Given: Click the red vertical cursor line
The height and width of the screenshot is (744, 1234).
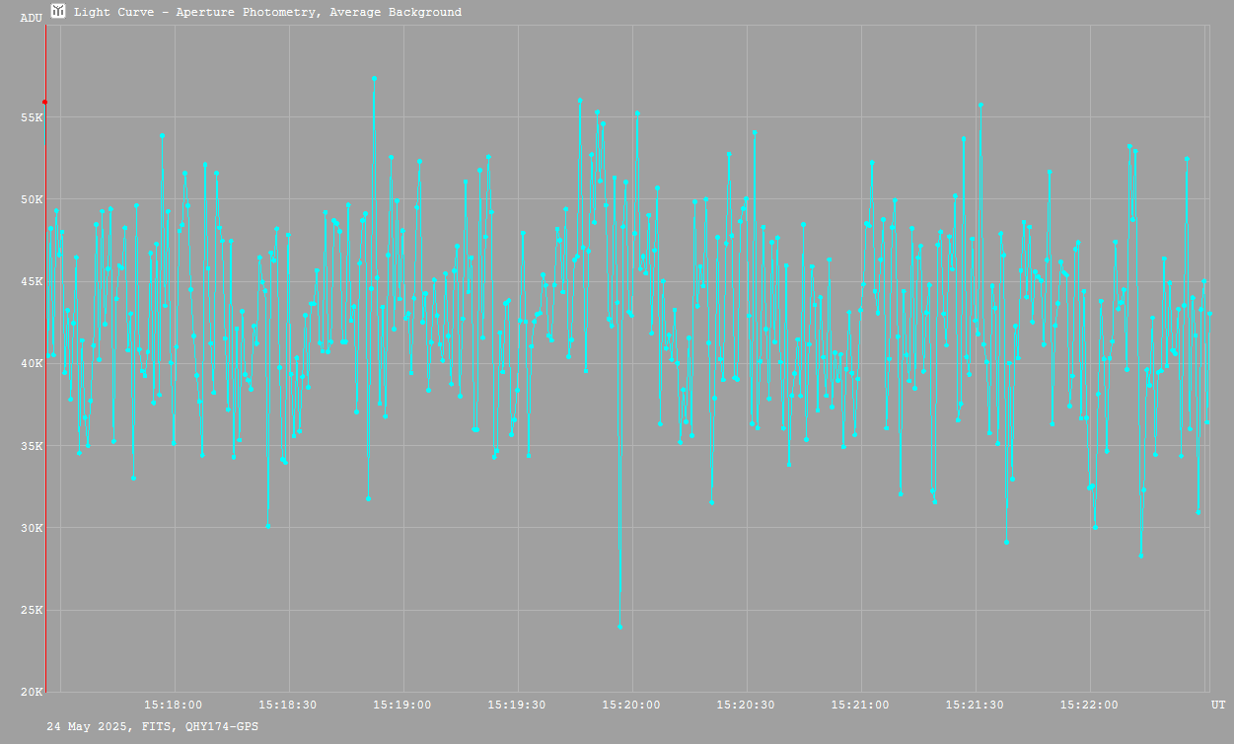Looking at the screenshot, I should tap(45, 395).
